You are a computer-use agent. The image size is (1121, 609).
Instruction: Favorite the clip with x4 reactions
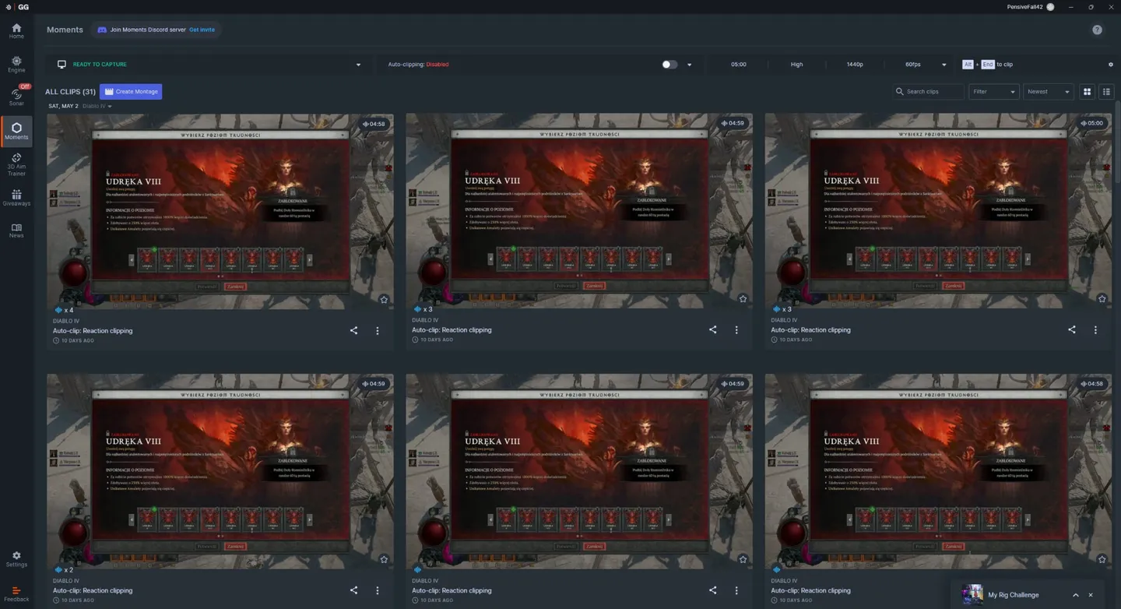[x=384, y=299]
